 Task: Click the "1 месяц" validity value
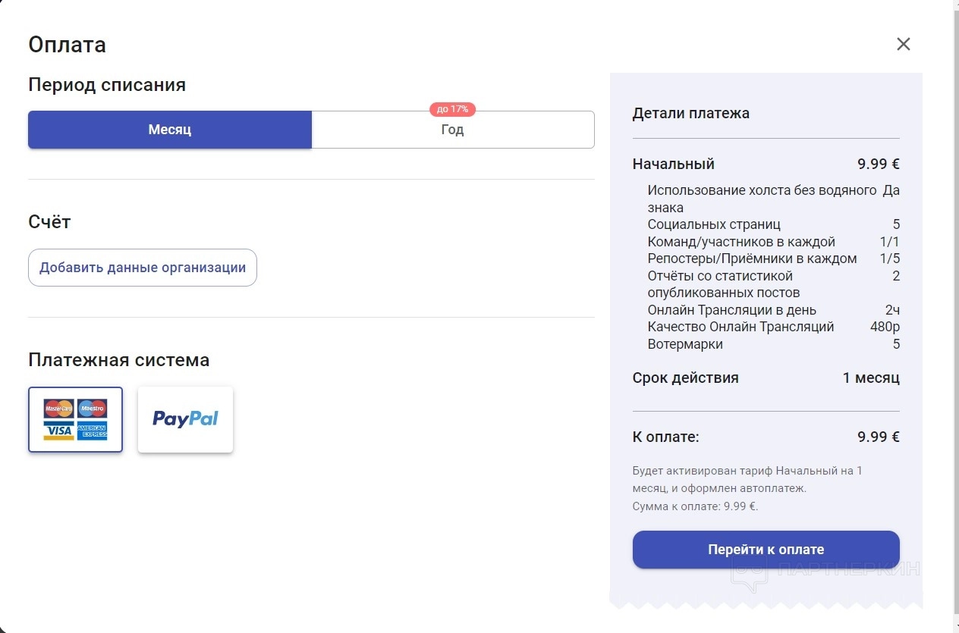pos(870,378)
